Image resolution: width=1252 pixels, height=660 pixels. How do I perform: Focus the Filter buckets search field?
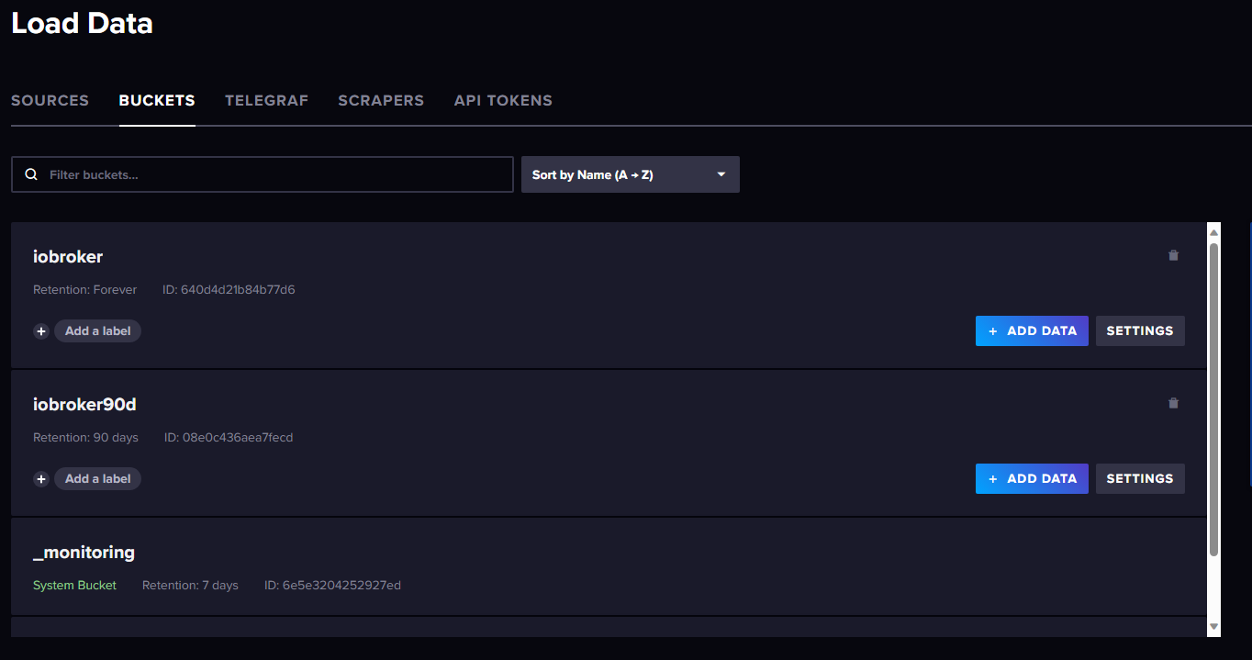(x=275, y=174)
